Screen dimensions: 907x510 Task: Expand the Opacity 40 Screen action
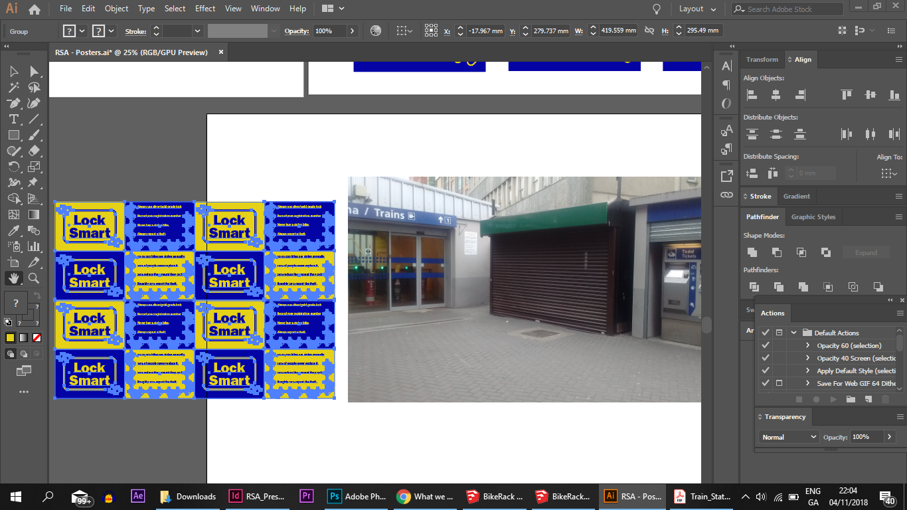(807, 358)
